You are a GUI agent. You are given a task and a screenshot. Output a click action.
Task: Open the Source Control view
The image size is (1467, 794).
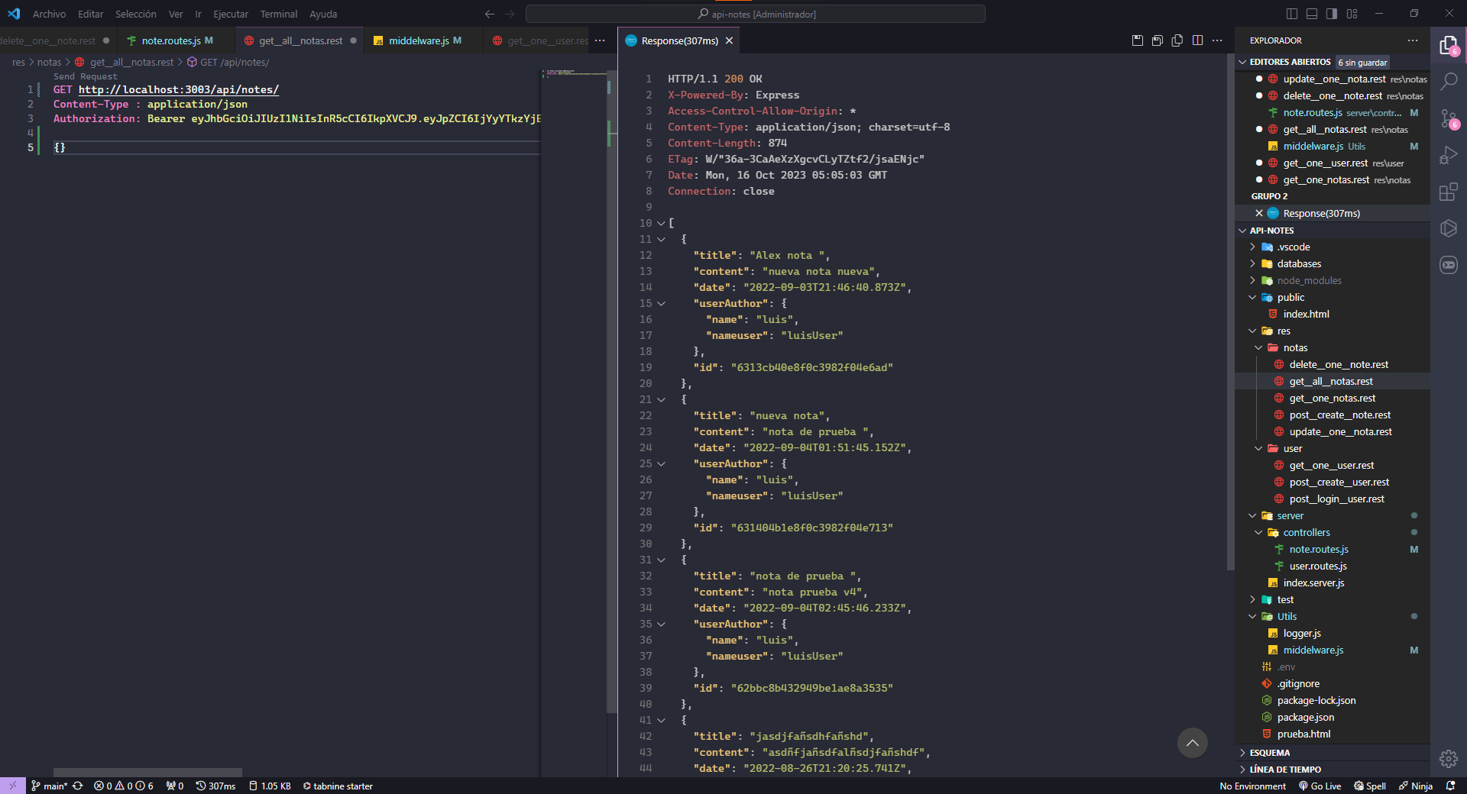point(1449,118)
